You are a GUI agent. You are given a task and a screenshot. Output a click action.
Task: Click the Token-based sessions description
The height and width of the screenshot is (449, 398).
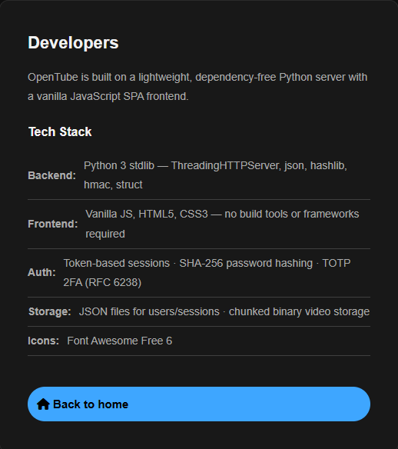coord(207,273)
